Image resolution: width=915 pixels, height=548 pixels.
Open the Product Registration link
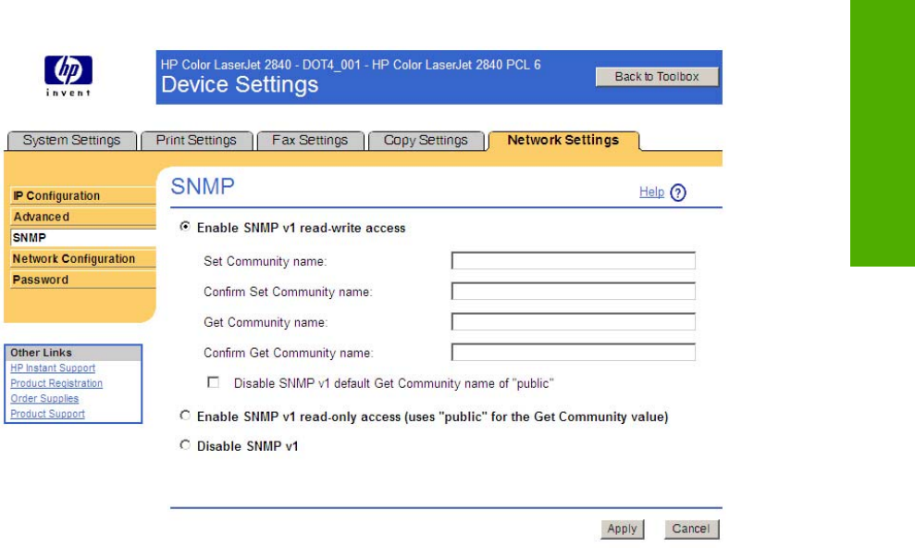pyautogui.click(x=56, y=383)
